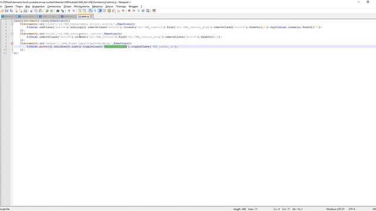Viewport: 376px width, 211px height.
Task: Open the Инструменты menu
Action: coord(82,6)
